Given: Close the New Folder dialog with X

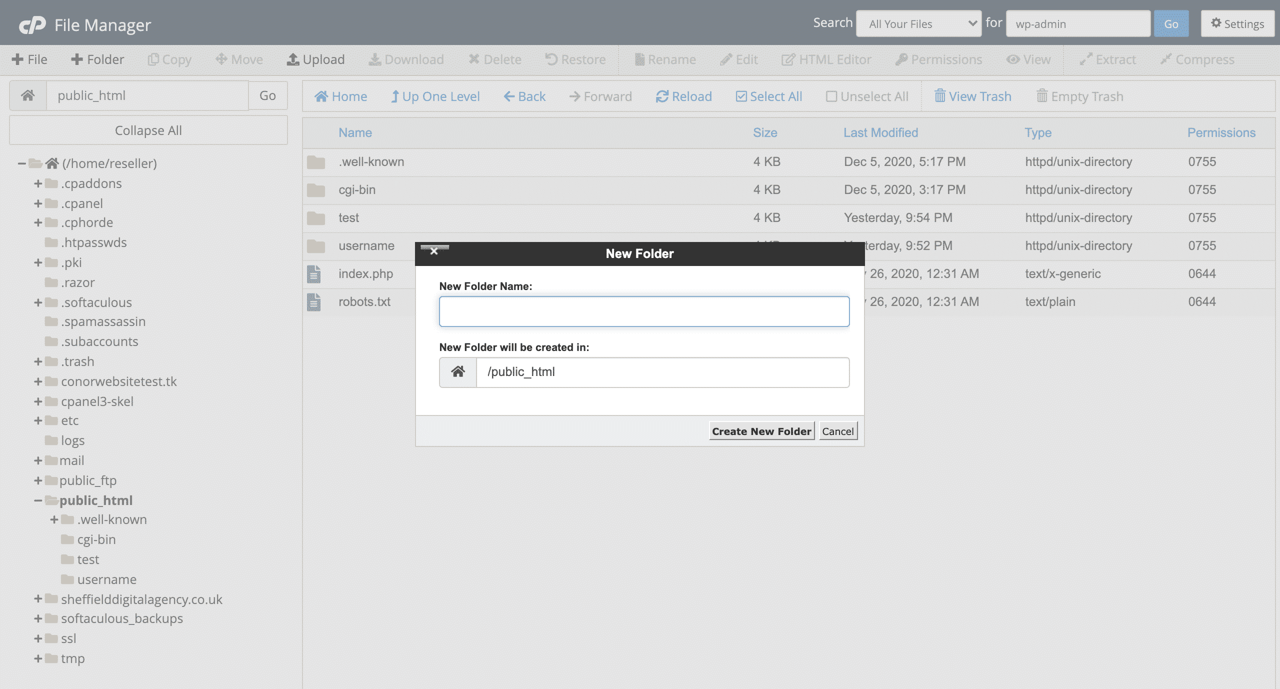Looking at the screenshot, I should click(x=434, y=251).
